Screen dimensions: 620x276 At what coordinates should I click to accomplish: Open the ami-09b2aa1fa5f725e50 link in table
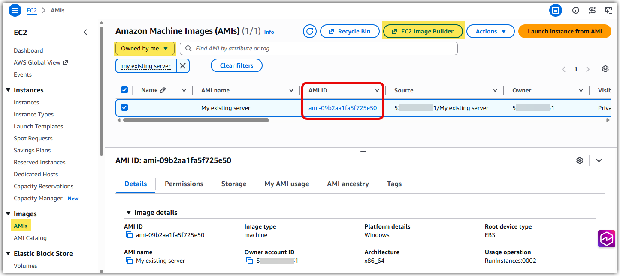342,108
